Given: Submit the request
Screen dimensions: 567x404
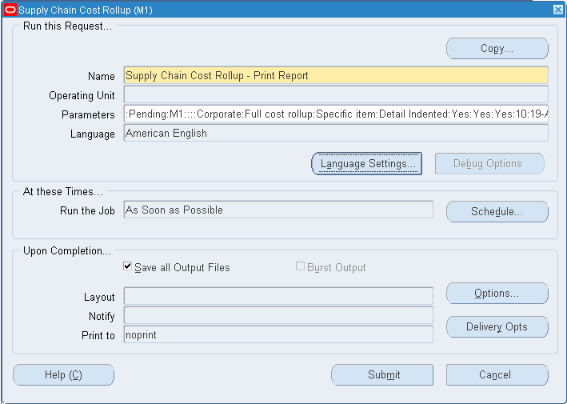Looking at the screenshot, I should click(x=382, y=374).
